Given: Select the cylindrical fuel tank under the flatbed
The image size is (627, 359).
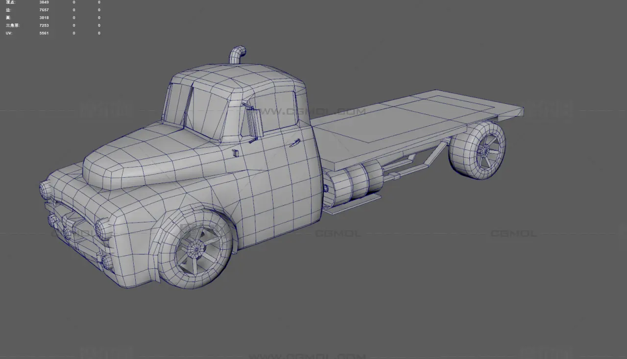Looking at the screenshot, I should (x=355, y=184).
